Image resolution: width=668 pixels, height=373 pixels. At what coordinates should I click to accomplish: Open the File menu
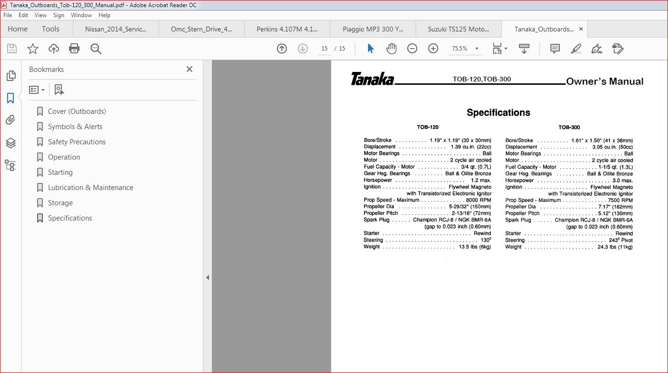click(8, 15)
